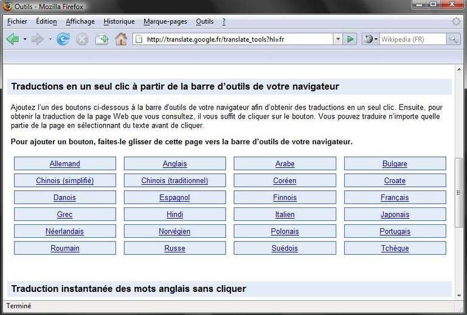Click the Russe translation button
467x315 pixels.
click(x=175, y=248)
